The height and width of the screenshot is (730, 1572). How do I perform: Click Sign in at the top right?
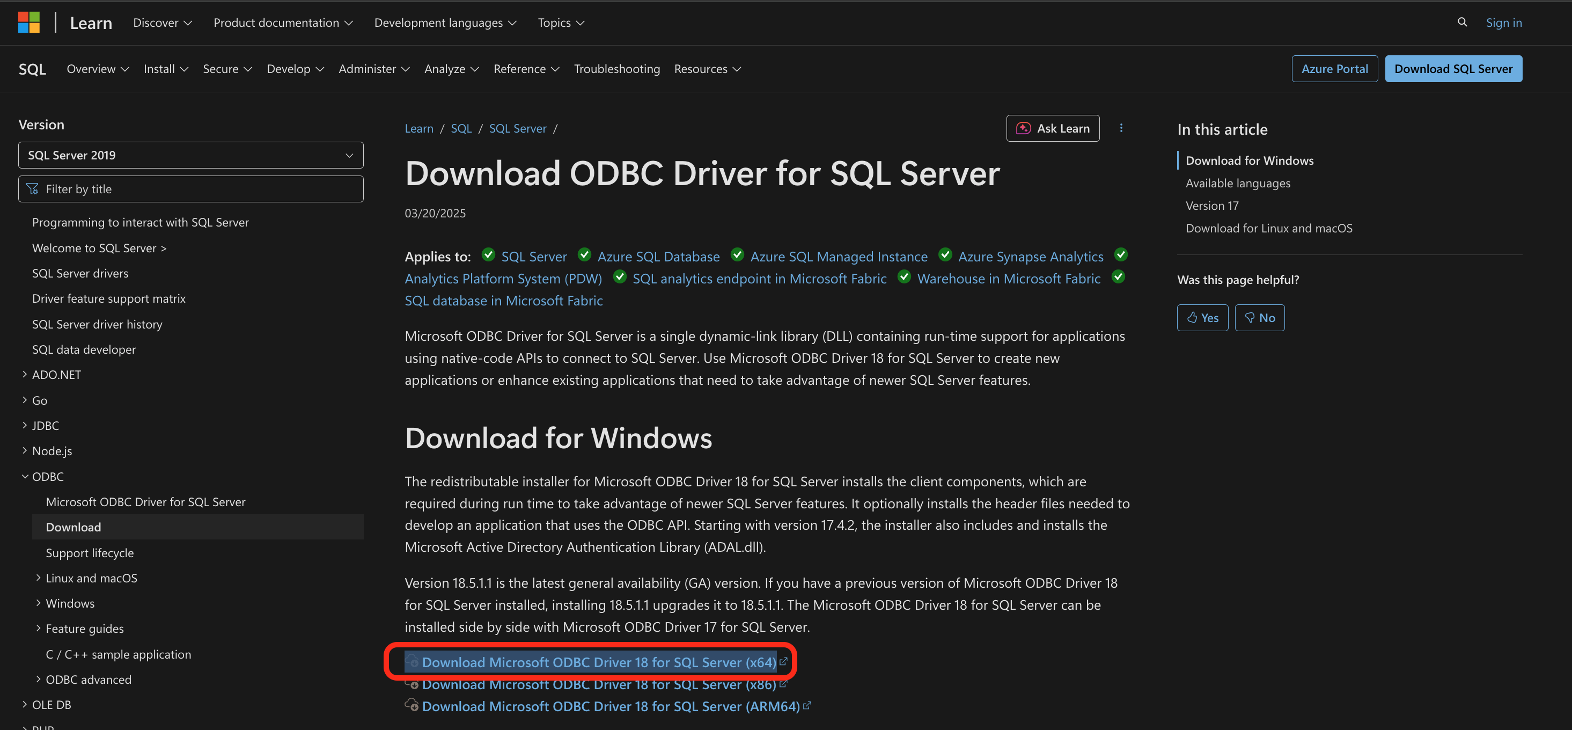[x=1504, y=22]
